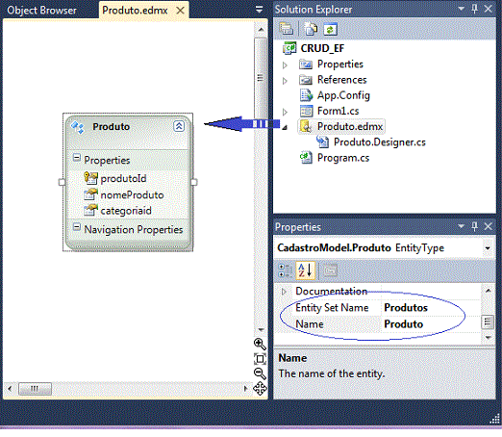Expand the References node in Solution Explorer
The image size is (502, 437).
[x=285, y=81]
